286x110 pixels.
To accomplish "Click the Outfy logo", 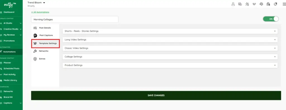I will [10, 4].
